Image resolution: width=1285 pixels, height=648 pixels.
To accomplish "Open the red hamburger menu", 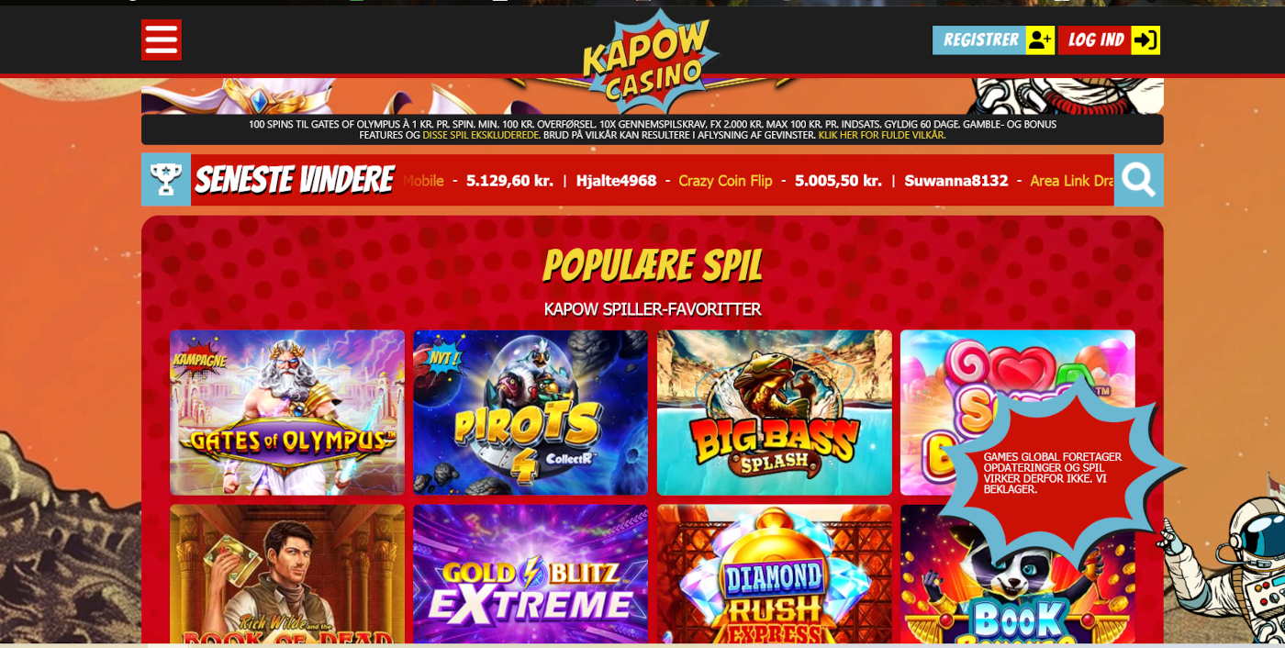I will [x=162, y=40].
